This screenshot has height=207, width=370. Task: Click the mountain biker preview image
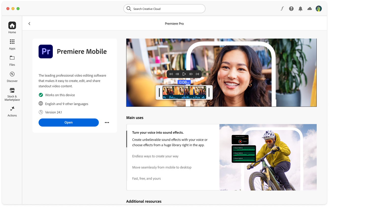[268, 157]
